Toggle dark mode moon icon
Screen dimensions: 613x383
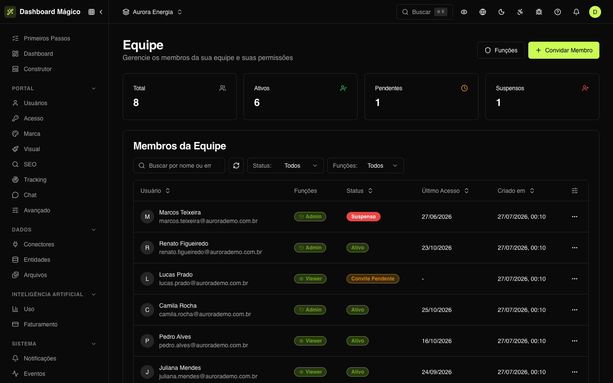(x=501, y=12)
